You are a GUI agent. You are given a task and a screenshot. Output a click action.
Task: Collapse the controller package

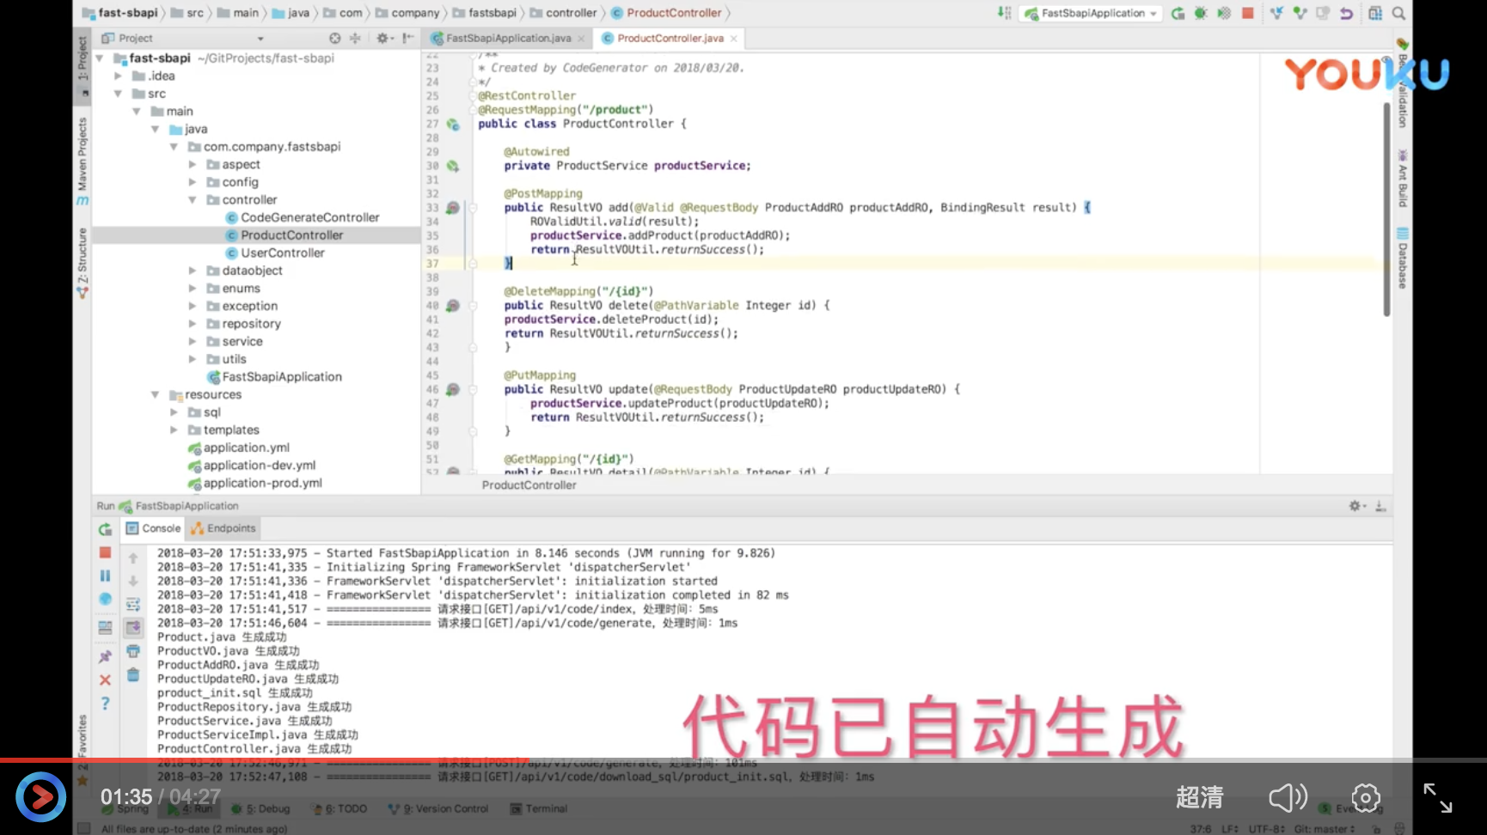point(193,200)
